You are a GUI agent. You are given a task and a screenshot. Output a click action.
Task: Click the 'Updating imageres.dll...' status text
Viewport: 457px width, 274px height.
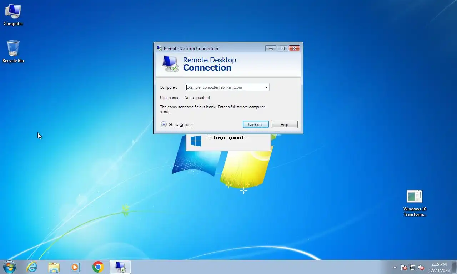[227, 138]
